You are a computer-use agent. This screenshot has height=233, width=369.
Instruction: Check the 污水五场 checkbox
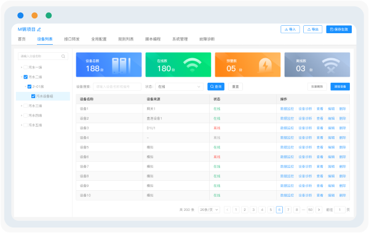coord(25,125)
